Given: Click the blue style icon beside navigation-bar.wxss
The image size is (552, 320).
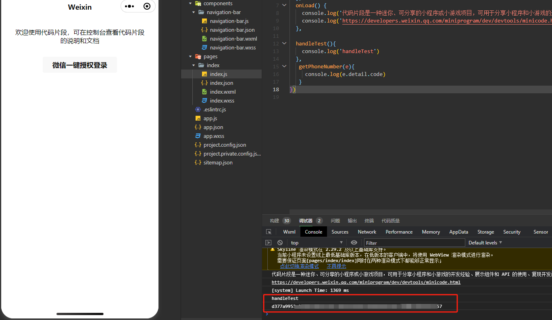Looking at the screenshot, I should tap(204, 48).
